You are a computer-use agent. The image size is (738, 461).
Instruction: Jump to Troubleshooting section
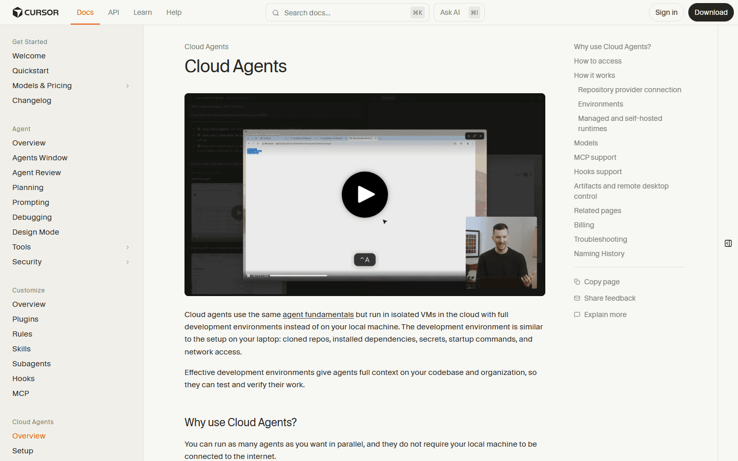coord(600,239)
